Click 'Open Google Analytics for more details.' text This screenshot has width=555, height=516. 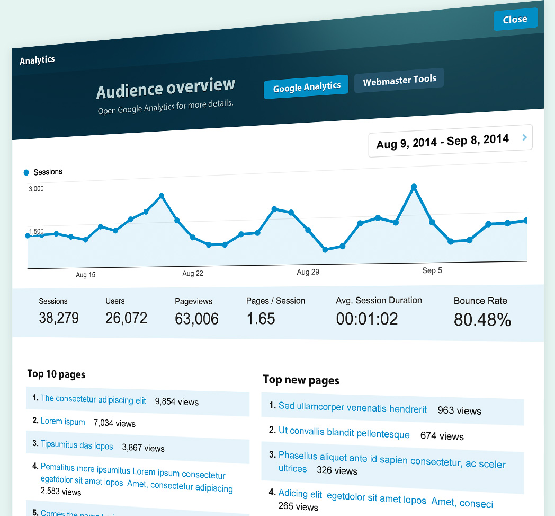pyautogui.click(x=165, y=107)
